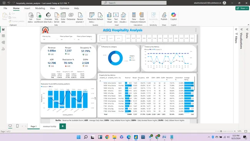Add a New visual
The image size is (250, 141).
click(109, 18)
